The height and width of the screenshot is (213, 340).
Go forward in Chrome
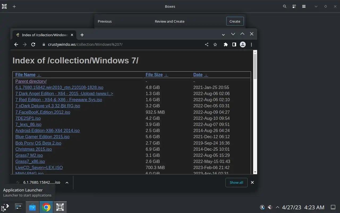point(25,44)
